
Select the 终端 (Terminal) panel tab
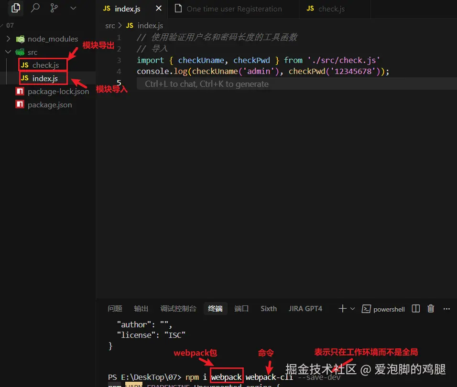pos(215,309)
